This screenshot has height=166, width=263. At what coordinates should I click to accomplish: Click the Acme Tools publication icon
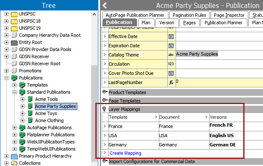(x=30, y=99)
